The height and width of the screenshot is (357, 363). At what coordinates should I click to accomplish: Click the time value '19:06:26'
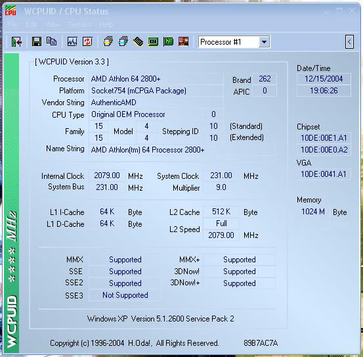pyautogui.click(x=324, y=91)
